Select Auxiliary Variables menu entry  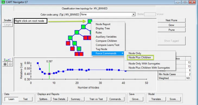click(106, 37)
